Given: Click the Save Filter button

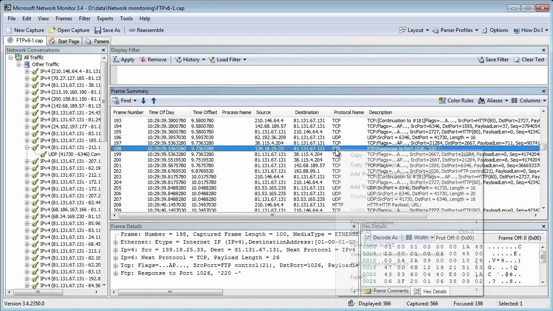Looking at the screenshot, I should tap(493, 60).
